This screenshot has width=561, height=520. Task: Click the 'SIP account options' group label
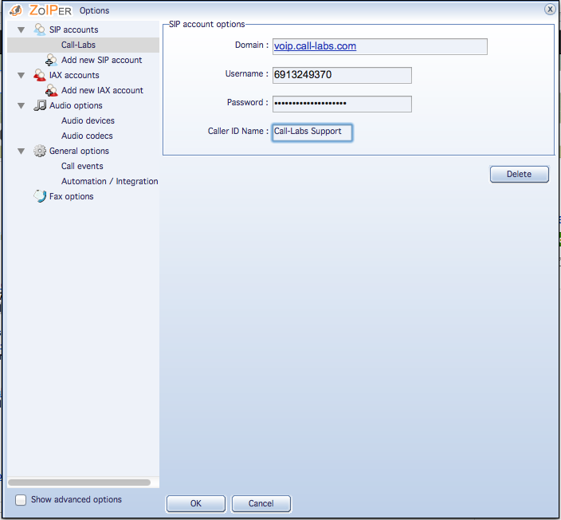pyautogui.click(x=207, y=24)
